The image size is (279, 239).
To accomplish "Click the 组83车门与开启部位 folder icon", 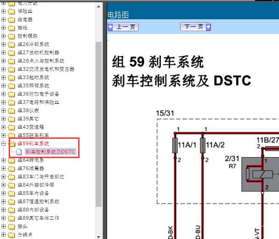I will [x=11, y=177].
